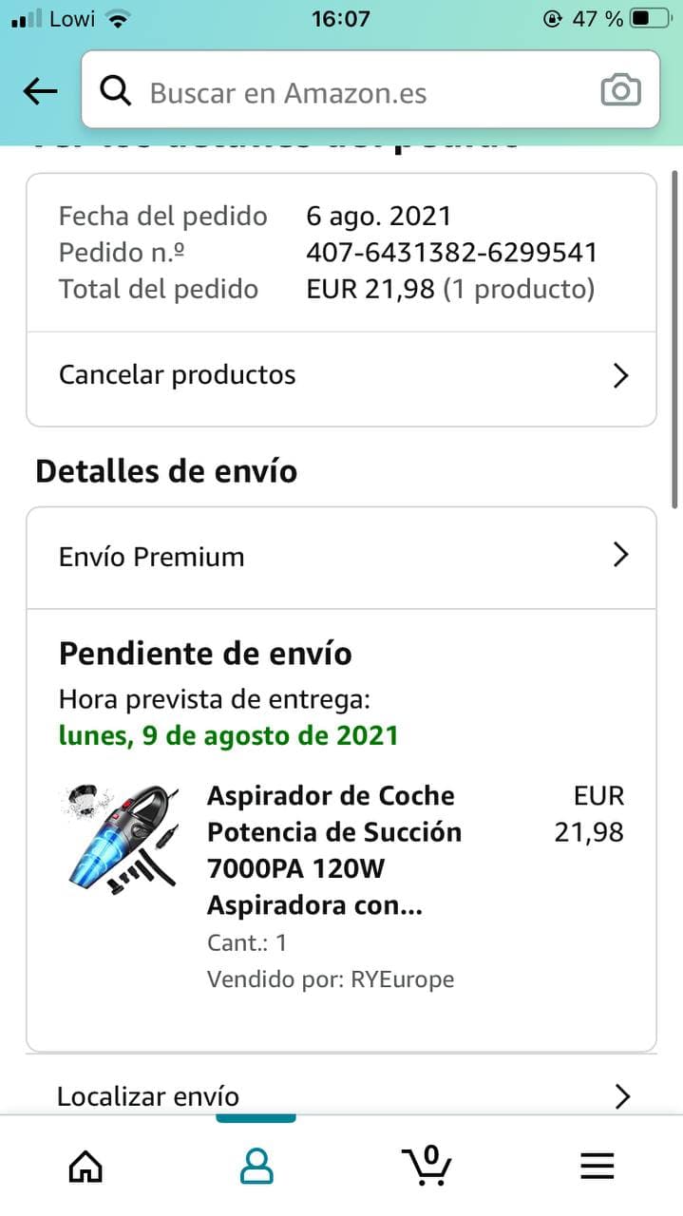Open the account profile tab

coord(256,1166)
